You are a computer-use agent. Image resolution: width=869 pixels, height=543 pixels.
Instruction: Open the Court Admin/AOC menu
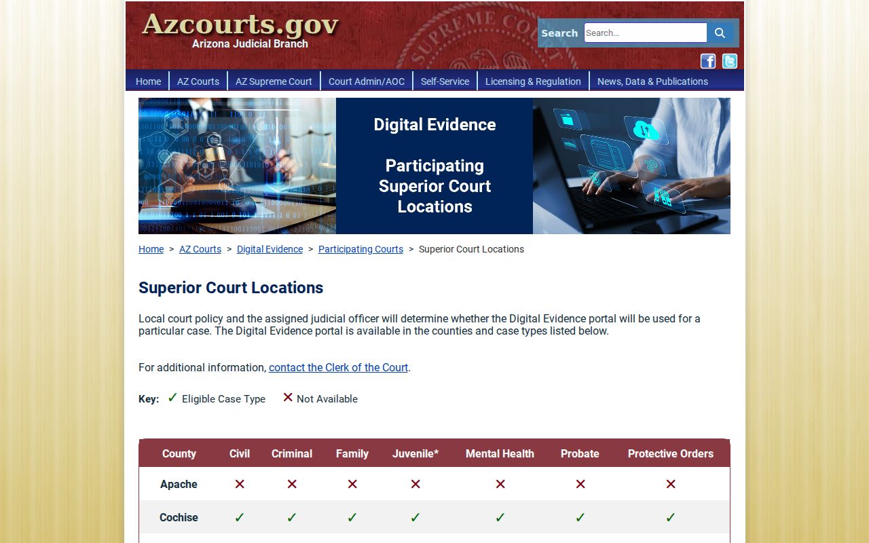(x=367, y=81)
